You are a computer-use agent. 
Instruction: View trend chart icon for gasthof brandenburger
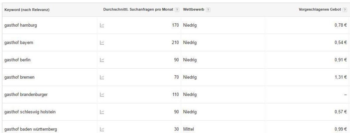coord(102,95)
